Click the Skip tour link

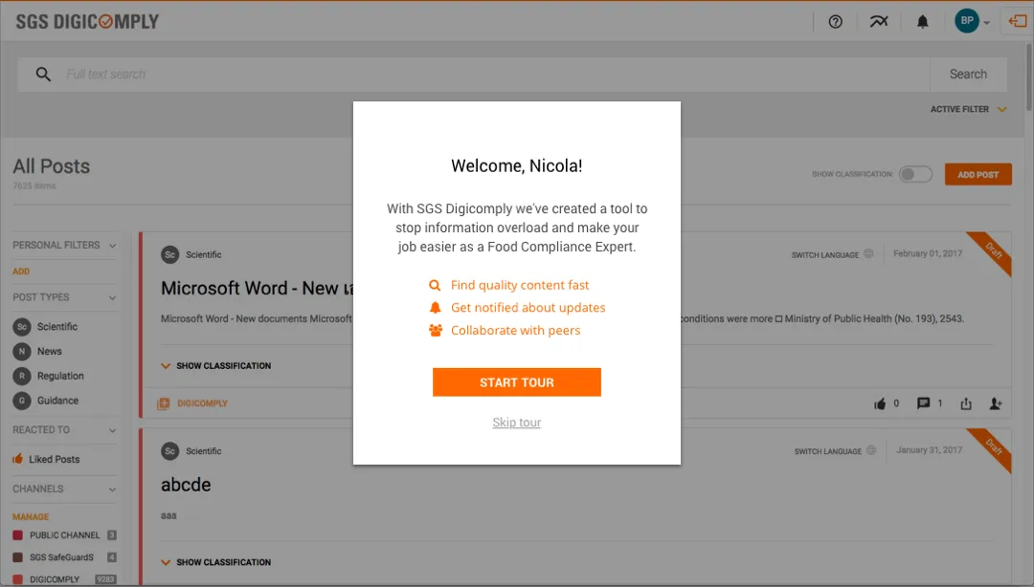(516, 423)
